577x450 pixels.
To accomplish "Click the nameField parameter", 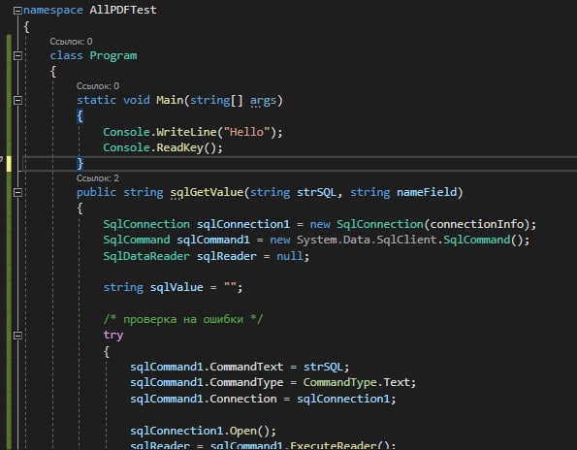I will pyautogui.click(x=427, y=192).
